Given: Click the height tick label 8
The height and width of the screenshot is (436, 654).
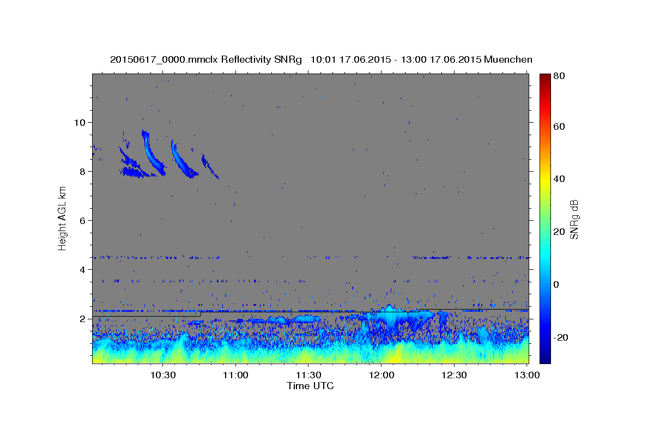Looking at the screenshot, I should click(82, 171).
